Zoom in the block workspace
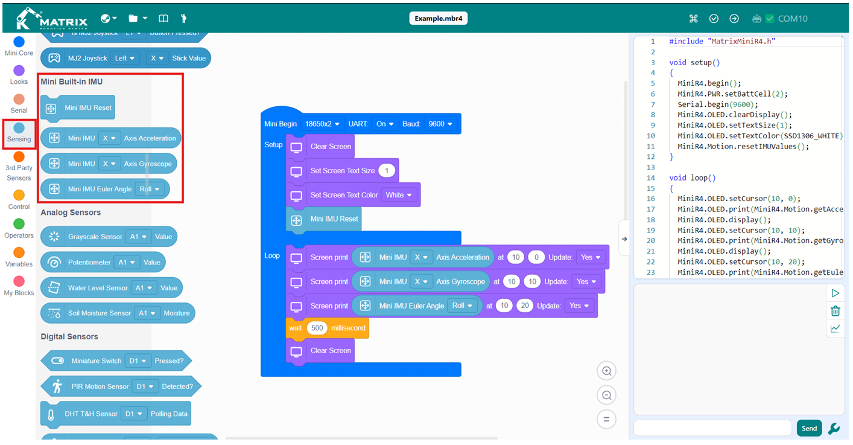853x445 pixels. (607, 371)
